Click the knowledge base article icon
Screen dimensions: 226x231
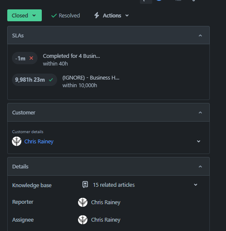[x=85, y=185]
